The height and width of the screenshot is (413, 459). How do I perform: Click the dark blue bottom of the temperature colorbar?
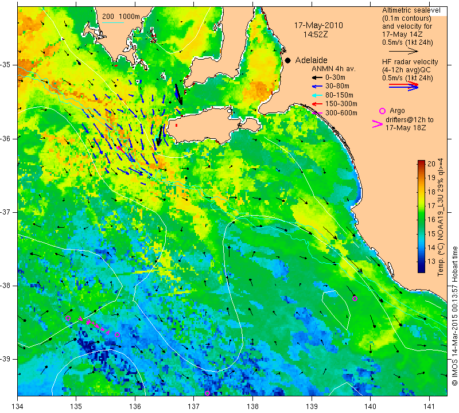click(x=421, y=269)
